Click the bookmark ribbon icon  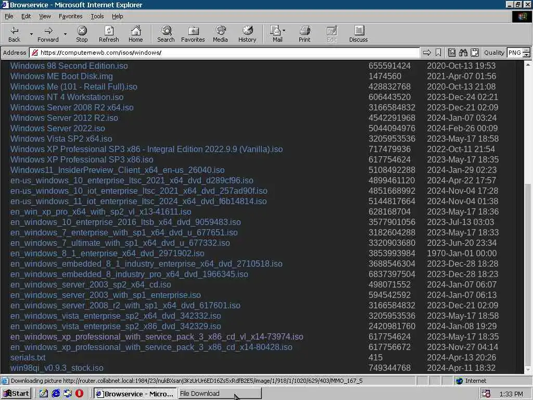point(438,53)
